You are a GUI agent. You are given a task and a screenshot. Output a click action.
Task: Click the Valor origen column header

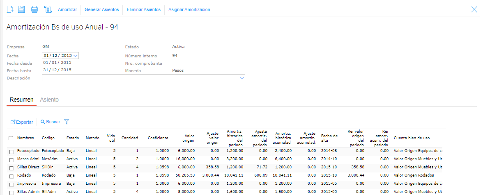[x=187, y=138]
